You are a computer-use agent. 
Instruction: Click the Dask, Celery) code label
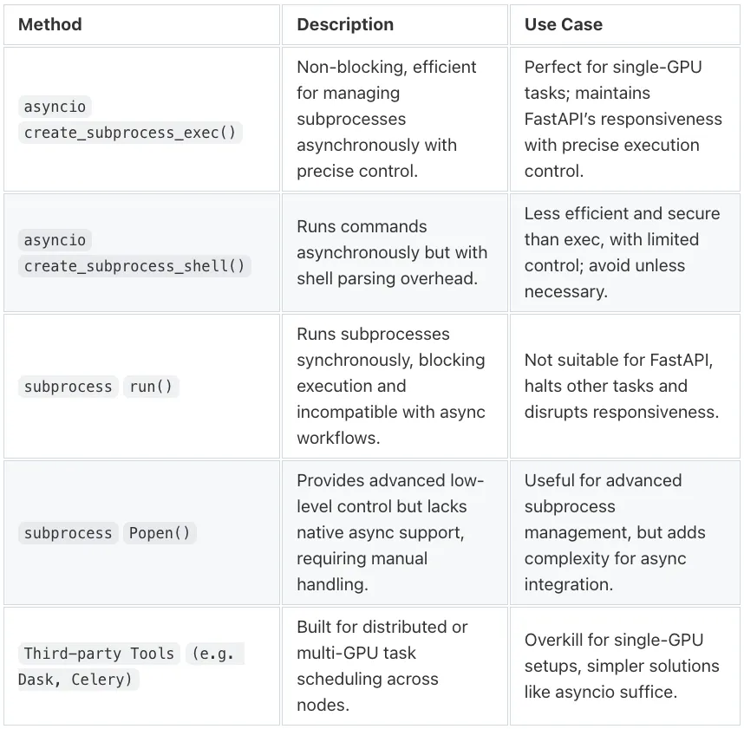pos(78,680)
